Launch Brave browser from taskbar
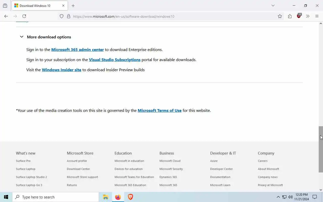The image size is (323, 202). (x=130, y=197)
